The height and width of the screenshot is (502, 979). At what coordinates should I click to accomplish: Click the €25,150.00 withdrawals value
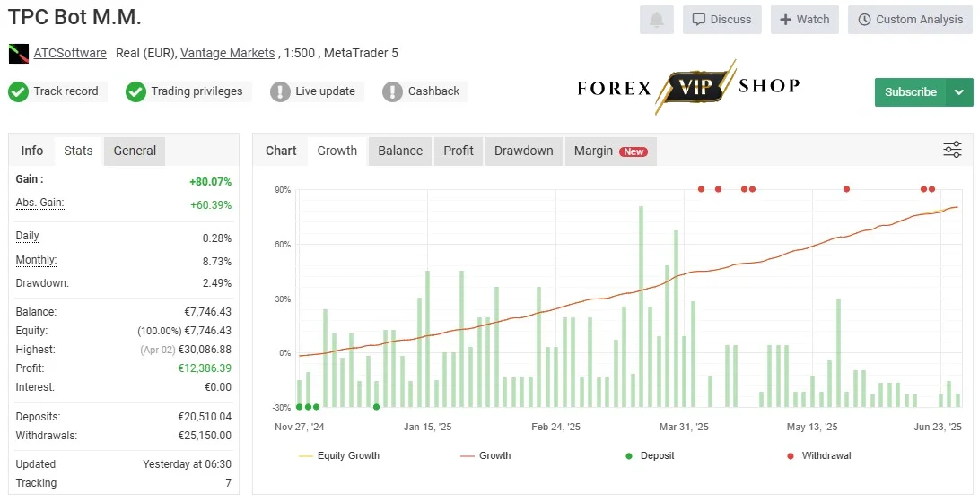[x=205, y=436]
